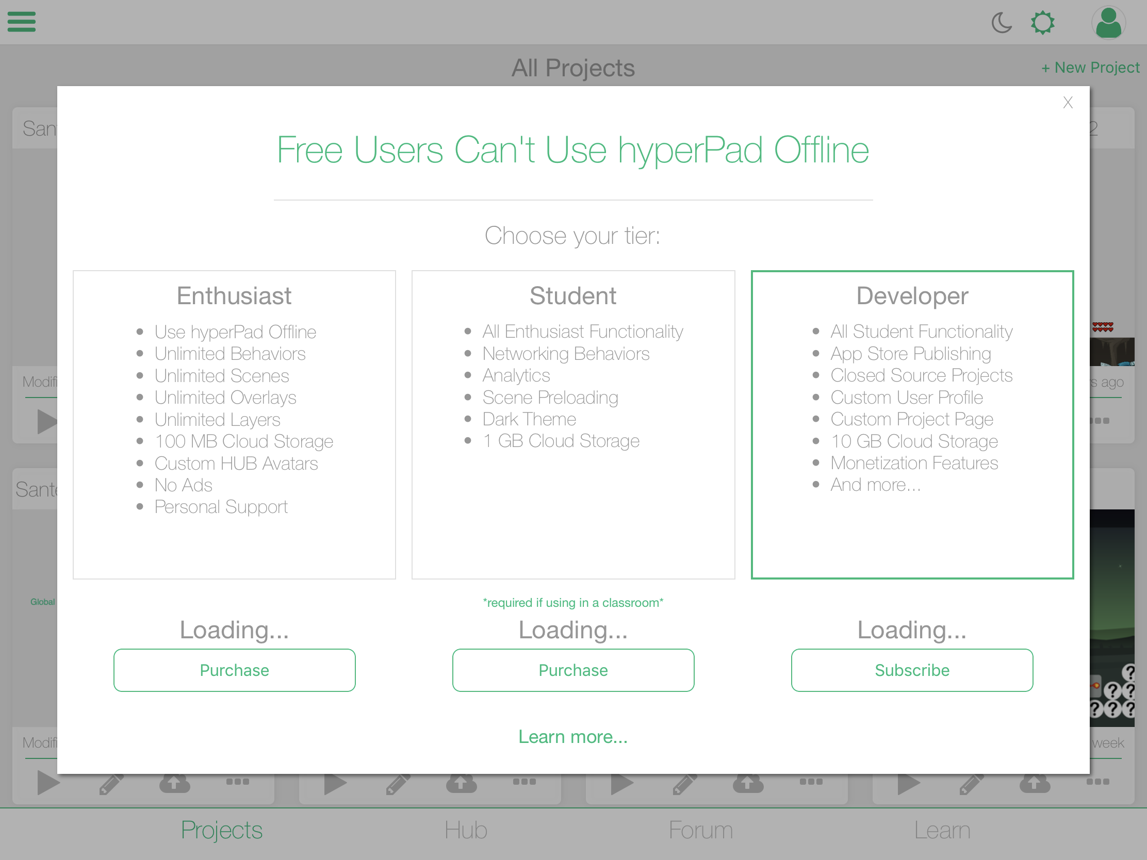Open the Learn more link
1147x860 pixels.
[x=573, y=737]
